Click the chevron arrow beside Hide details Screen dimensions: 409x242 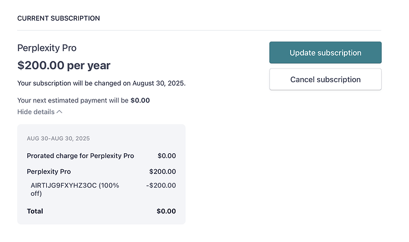[x=59, y=112]
